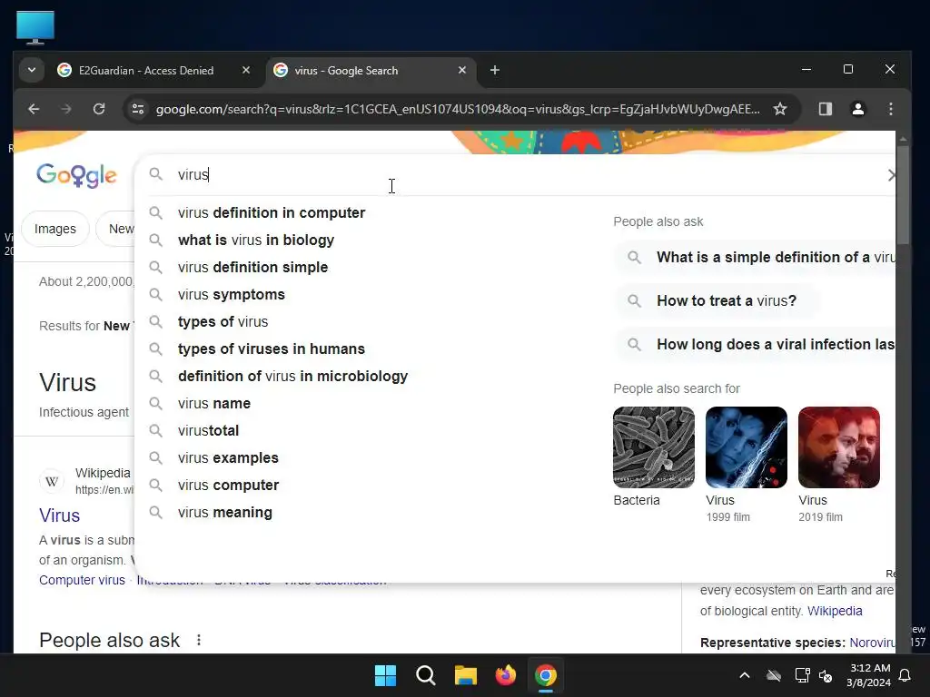Open Norovirus representative species link
930x697 pixels.
[x=872, y=643]
